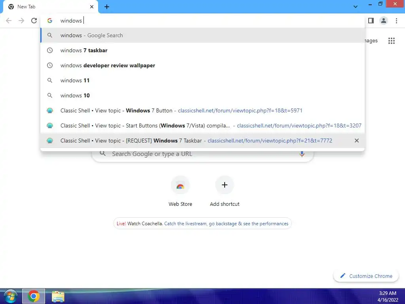Open the profile avatar icon

pos(384,21)
